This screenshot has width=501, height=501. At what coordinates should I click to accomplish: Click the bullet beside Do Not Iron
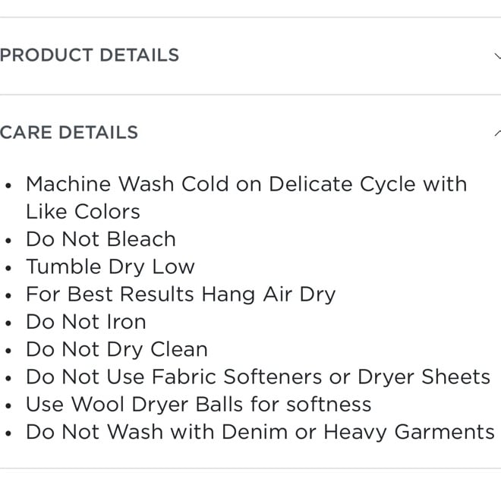click(8, 323)
